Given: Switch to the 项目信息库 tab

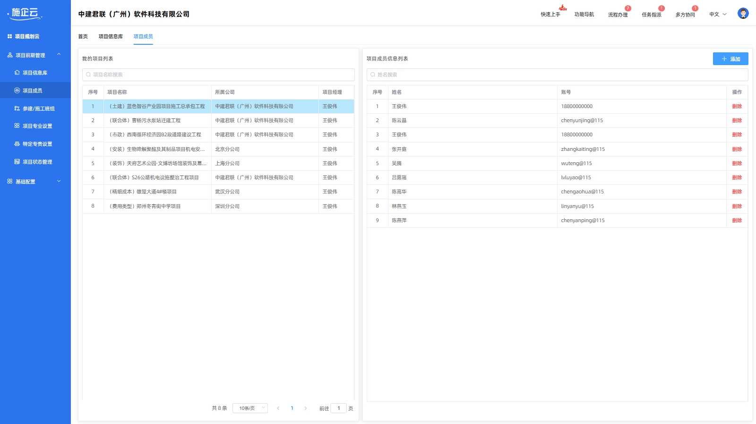Looking at the screenshot, I should pyautogui.click(x=111, y=36).
